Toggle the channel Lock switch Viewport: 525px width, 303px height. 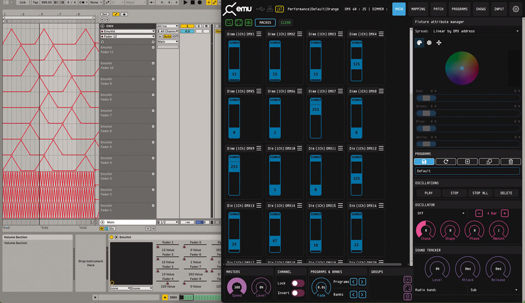(297, 283)
